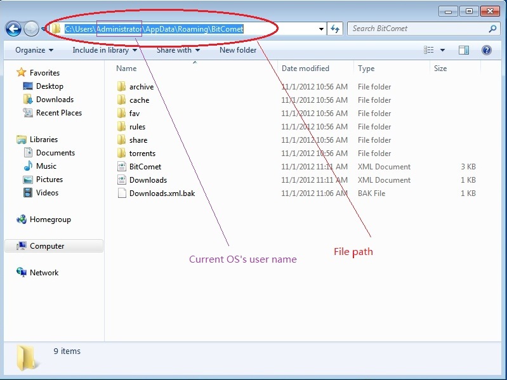Open the Help question mark icon
The height and width of the screenshot is (380, 507).
pos(487,50)
